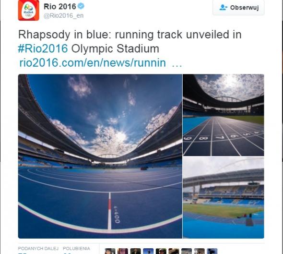Open the last liker avatar in the row
Viewport: 283px width, 254px height.
click(x=212, y=251)
